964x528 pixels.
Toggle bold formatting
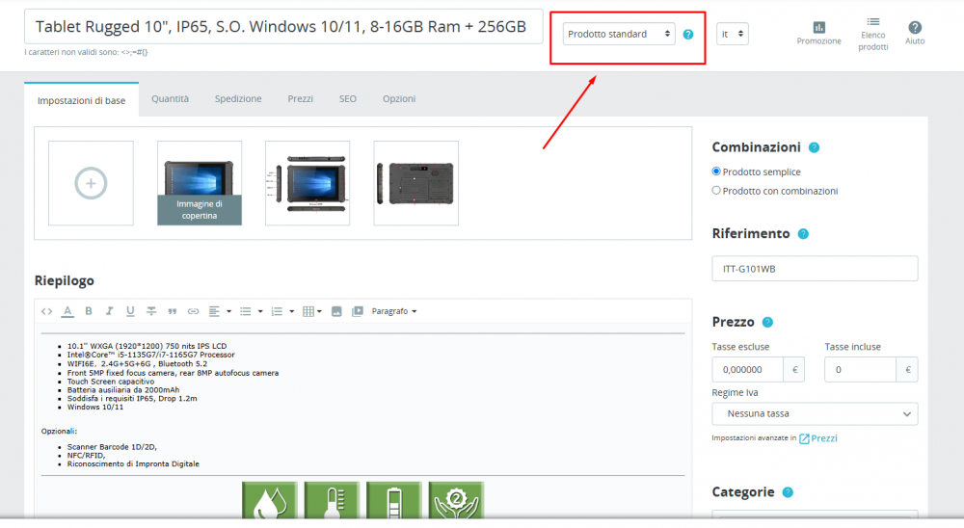[x=89, y=311]
